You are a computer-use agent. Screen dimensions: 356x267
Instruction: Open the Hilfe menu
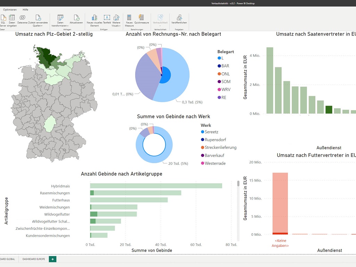click(x=25, y=9)
